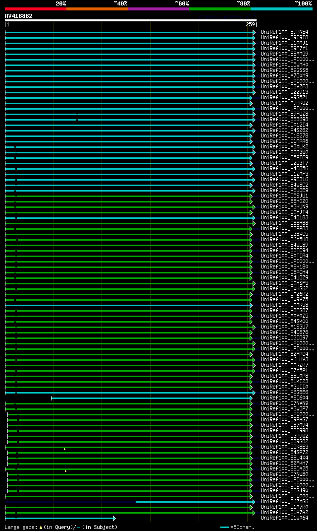Viewport: 317px width, 531px height.
Task: Click the yellow gap triangle in Large gaps legend
Action: tap(41, 527)
